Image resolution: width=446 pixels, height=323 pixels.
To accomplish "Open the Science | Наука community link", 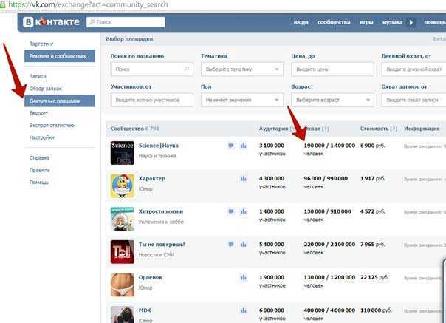I will [159, 146].
